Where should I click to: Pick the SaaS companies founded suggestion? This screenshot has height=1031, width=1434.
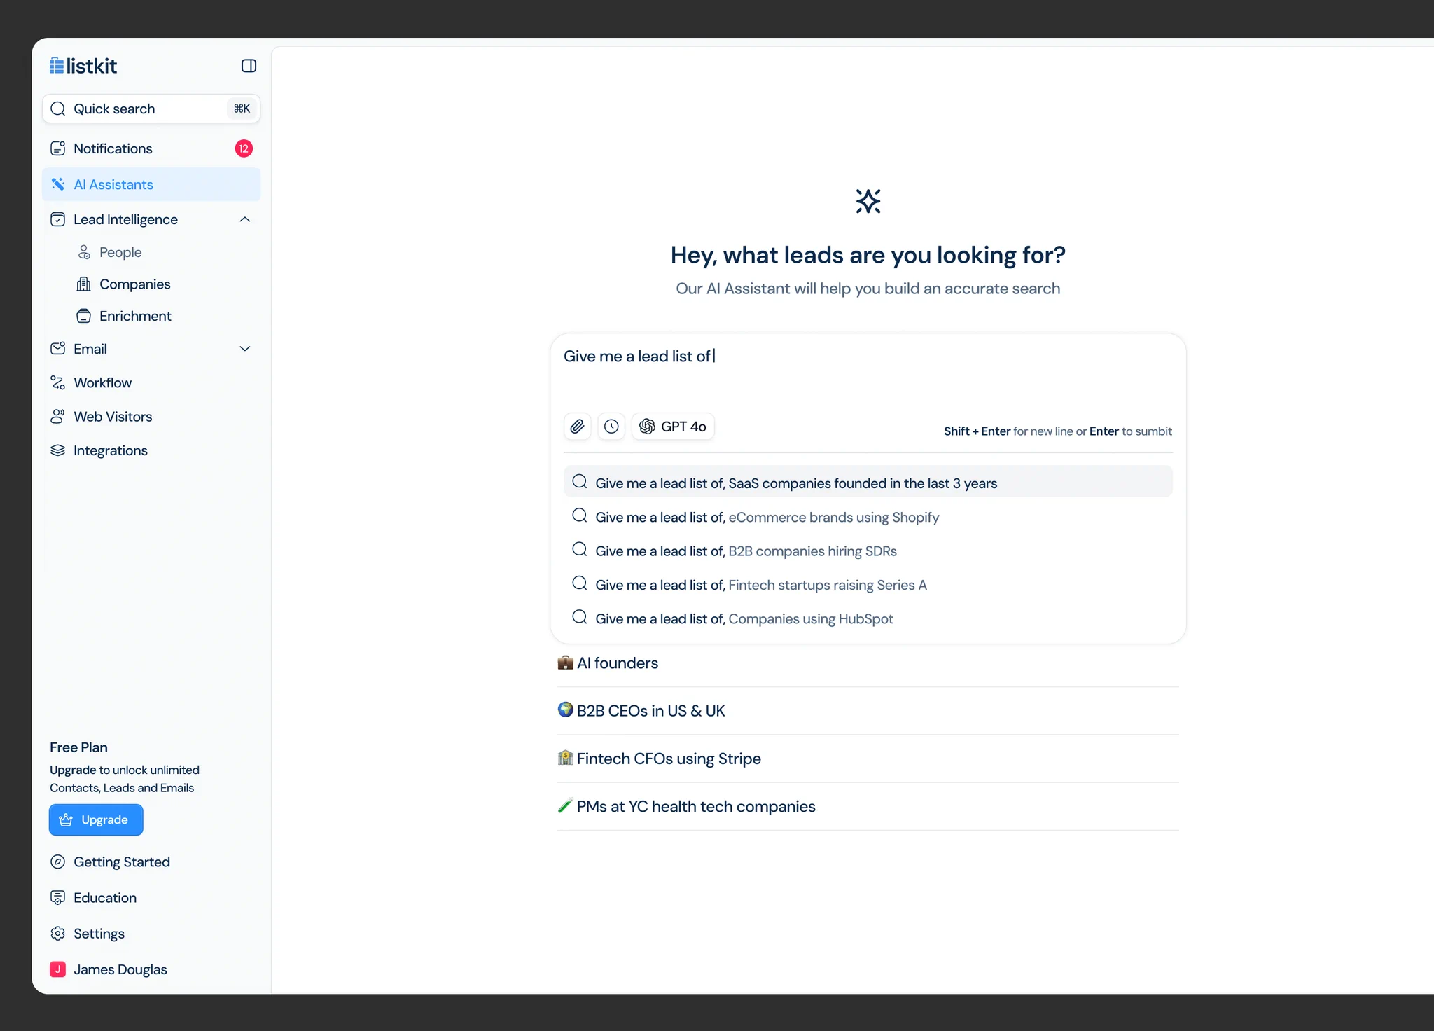pos(868,483)
